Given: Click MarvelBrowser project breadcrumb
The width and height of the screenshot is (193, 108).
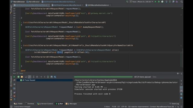Looking at the screenshot, I should (18, 2).
